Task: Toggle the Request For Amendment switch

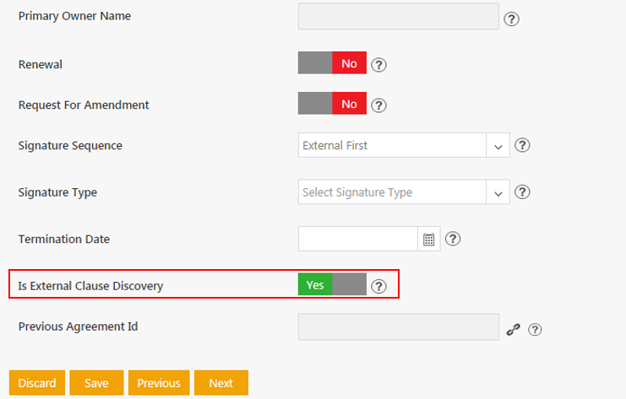Action: point(332,105)
